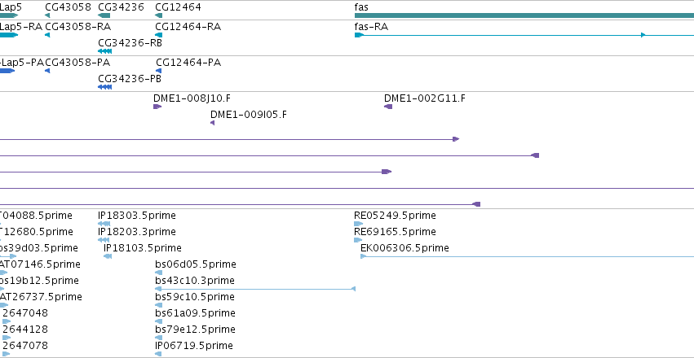The width and height of the screenshot is (694, 358).
Task: Select the fas gene bar
Action: pyautogui.click(x=524, y=15)
